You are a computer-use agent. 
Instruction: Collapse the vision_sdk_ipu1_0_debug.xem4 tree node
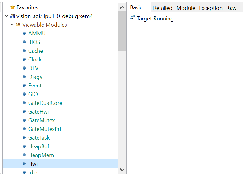tap(7, 16)
